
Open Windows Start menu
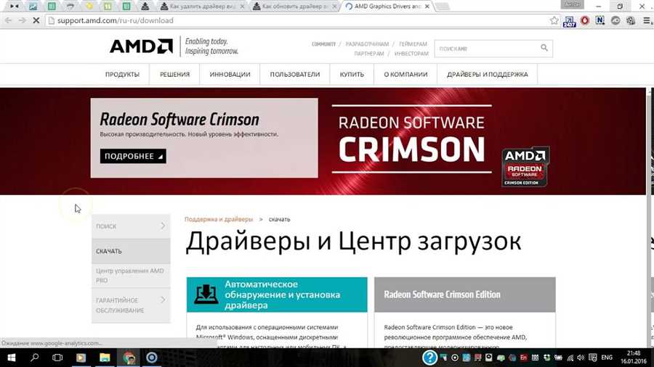12,358
